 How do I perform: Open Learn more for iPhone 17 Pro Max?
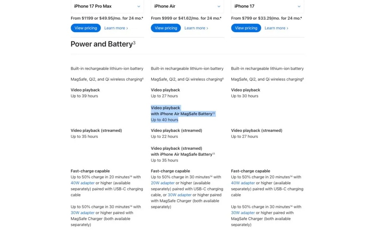(x=116, y=28)
